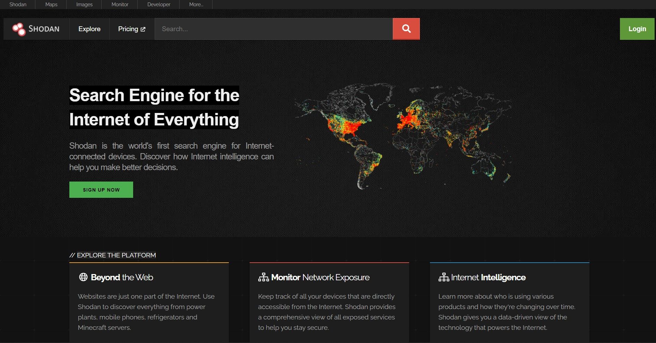Go to the Explore page
This screenshot has width=656, height=343.
89,29
